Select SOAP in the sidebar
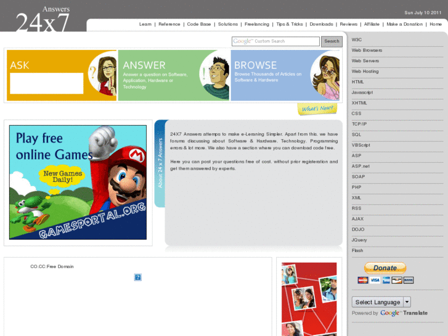 (x=358, y=177)
